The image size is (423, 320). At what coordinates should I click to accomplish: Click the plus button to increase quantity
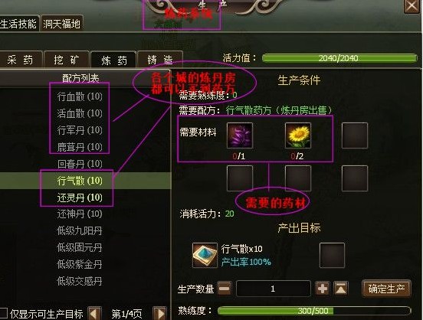pos(323,289)
